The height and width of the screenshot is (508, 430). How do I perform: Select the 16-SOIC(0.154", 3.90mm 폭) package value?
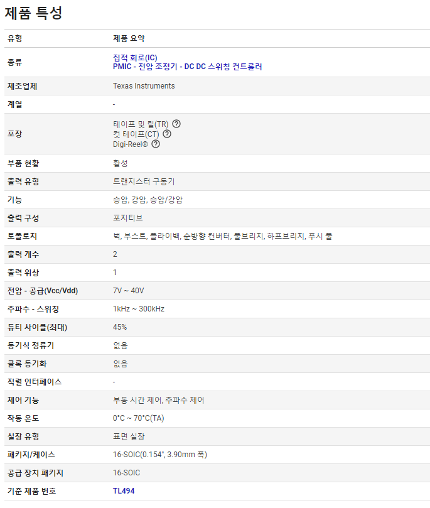160,455
